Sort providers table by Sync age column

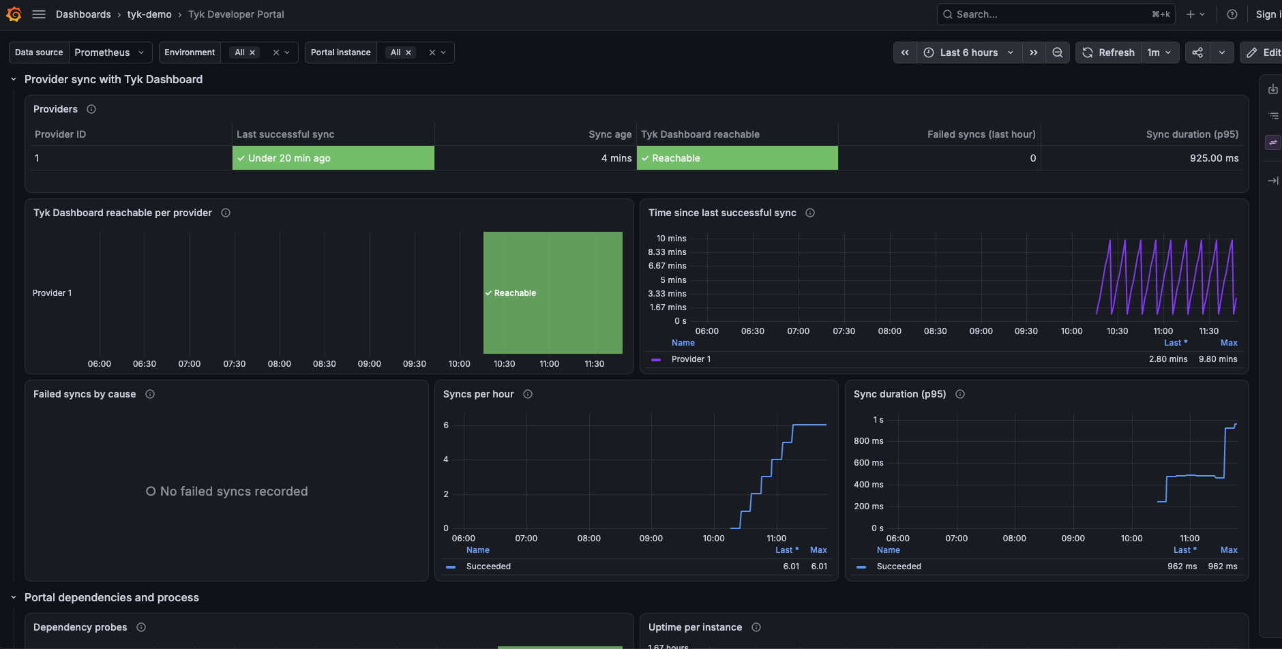[x=610, y=134]
